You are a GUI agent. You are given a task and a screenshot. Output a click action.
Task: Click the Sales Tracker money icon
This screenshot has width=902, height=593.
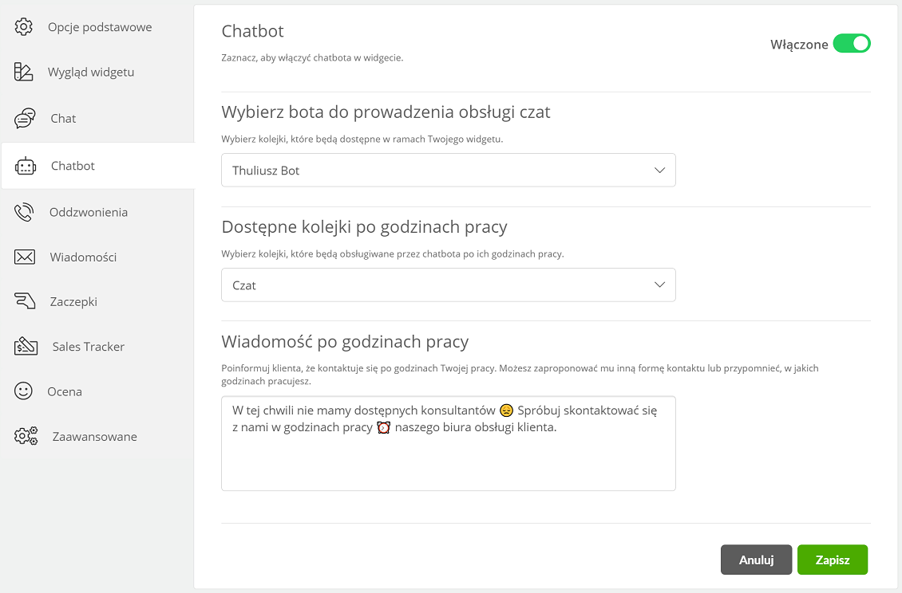tap(26, 346)
